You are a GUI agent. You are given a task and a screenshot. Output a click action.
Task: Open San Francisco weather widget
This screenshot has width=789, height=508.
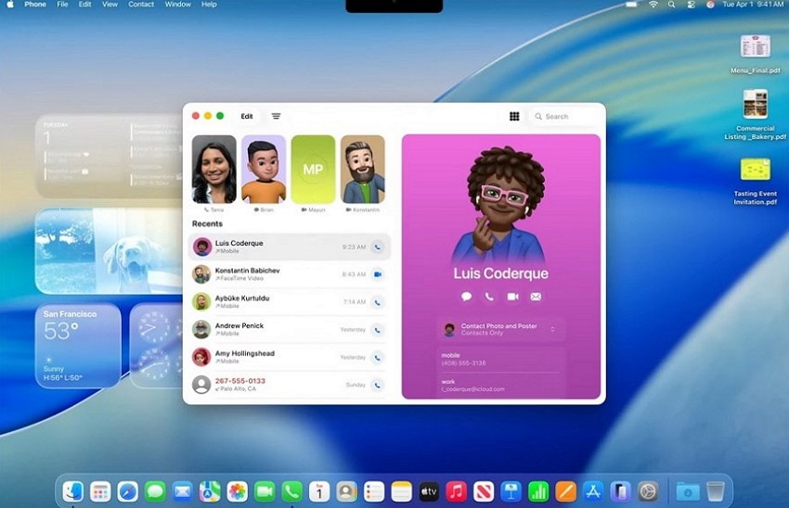[x=78, y=346]
